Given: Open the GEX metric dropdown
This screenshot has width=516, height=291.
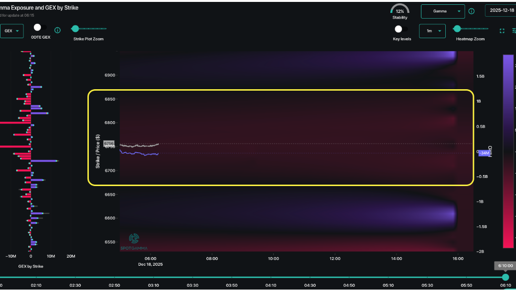Looking at the screenshot, I should pos(12,30).
